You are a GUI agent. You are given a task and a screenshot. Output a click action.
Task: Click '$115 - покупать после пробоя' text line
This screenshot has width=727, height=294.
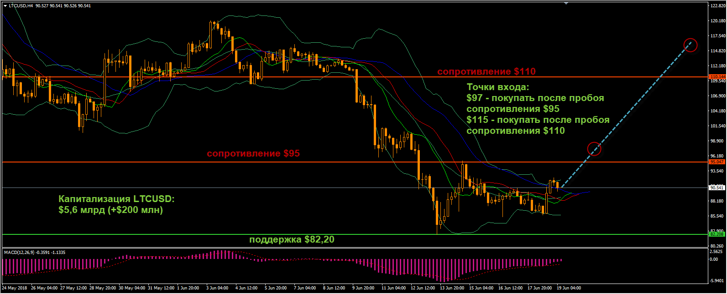538,120
